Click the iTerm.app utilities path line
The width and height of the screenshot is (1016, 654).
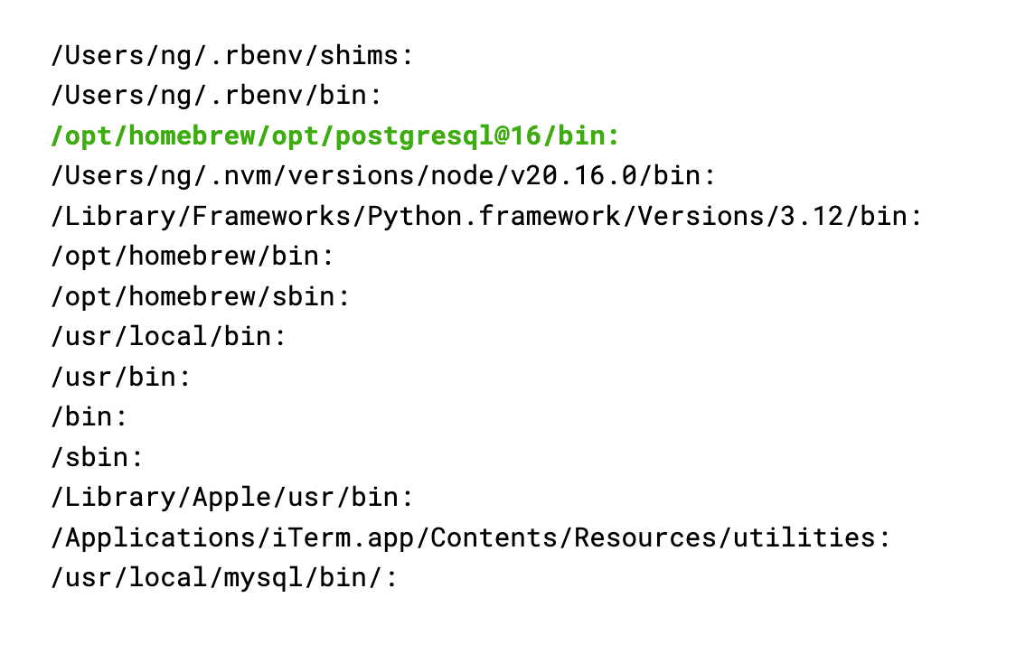click(470, 537)
